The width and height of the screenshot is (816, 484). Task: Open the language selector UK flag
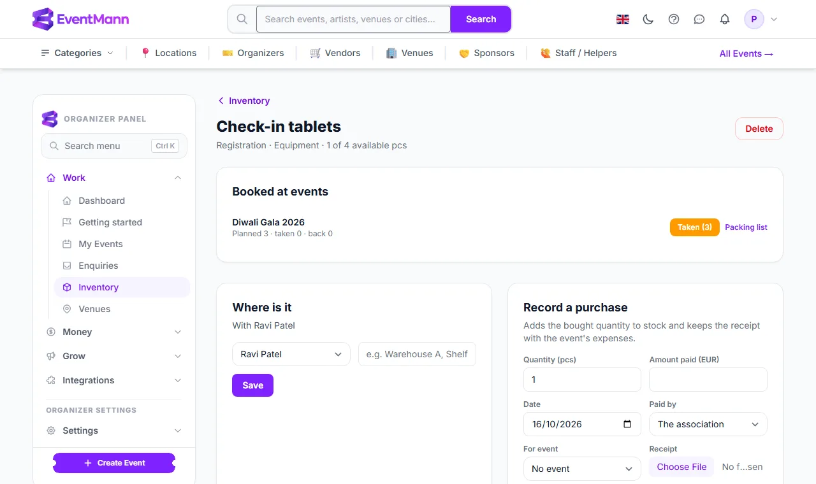point(623,19)
